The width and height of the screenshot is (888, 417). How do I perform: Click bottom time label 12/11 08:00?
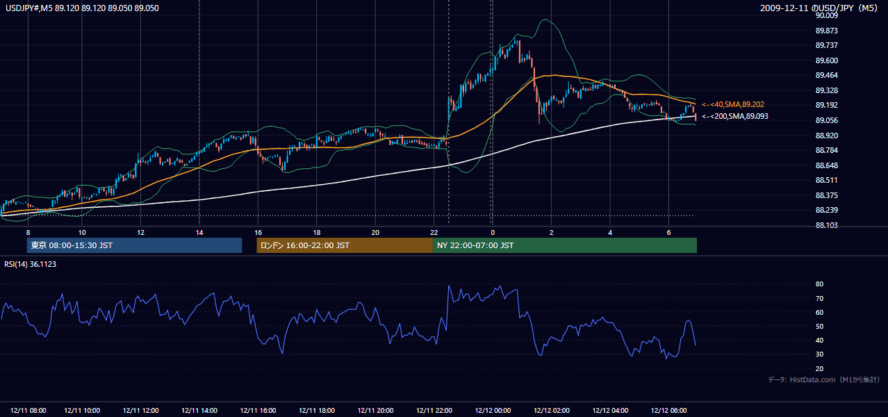tap(28, 410)
